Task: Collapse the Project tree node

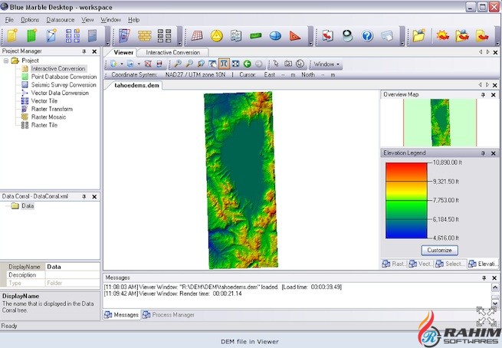Action: click(x=7, y=60)
